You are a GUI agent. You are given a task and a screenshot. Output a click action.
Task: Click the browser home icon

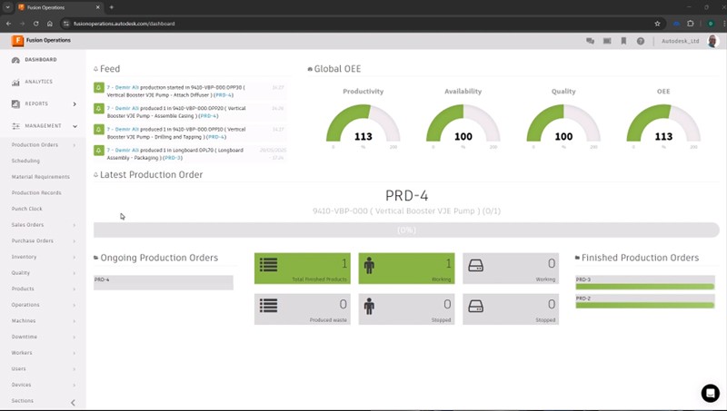(50, 24)
